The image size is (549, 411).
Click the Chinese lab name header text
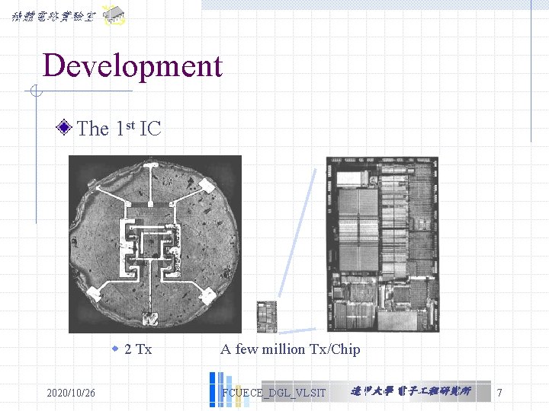[53, 17]
